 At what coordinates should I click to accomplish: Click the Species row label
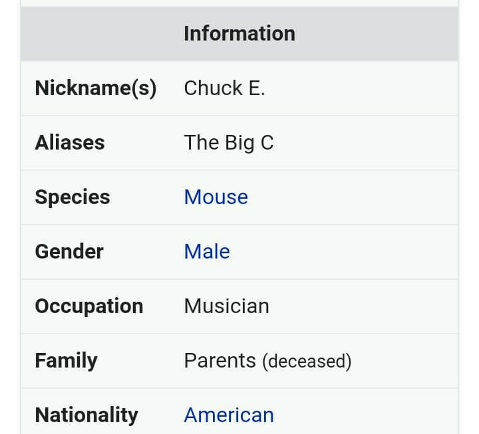coord(73,197)
